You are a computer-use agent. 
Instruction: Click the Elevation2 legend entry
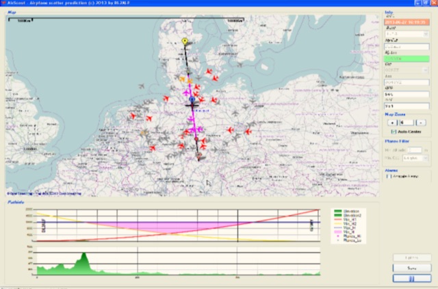348,216
